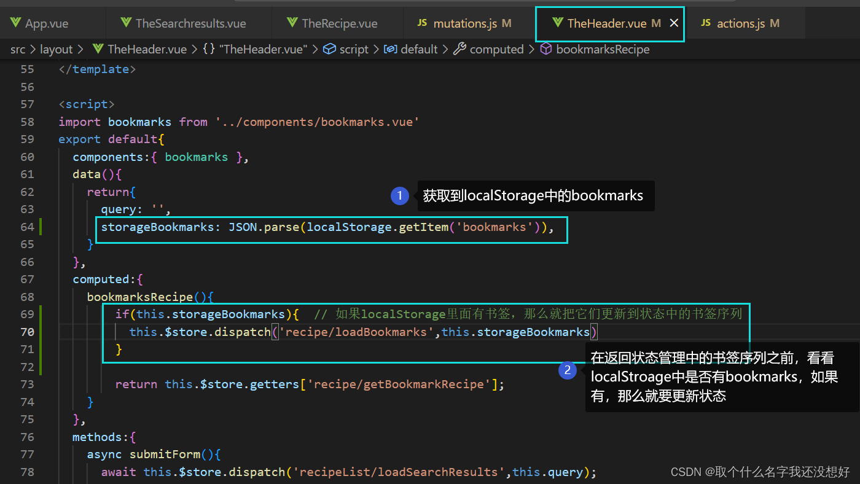Click the JS icon on mutations.js tab
This screenshot has width=860, height=484.
422,23
